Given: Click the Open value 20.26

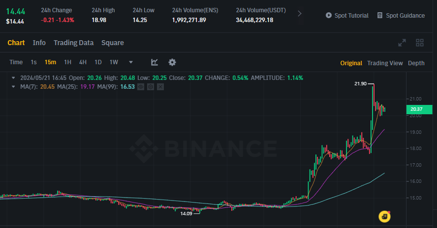Looking at the screenshot, I should [x=94, y=78].
